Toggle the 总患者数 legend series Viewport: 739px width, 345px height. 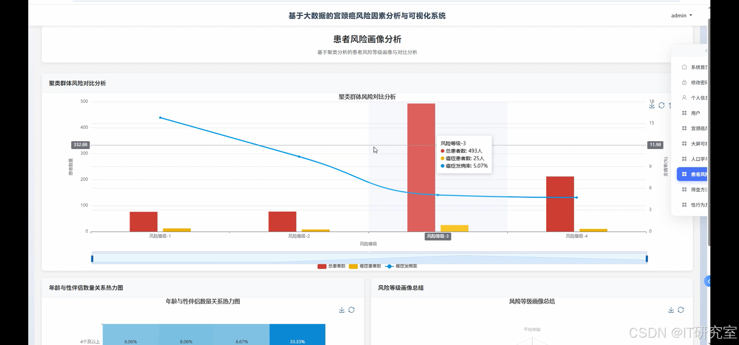332,266
